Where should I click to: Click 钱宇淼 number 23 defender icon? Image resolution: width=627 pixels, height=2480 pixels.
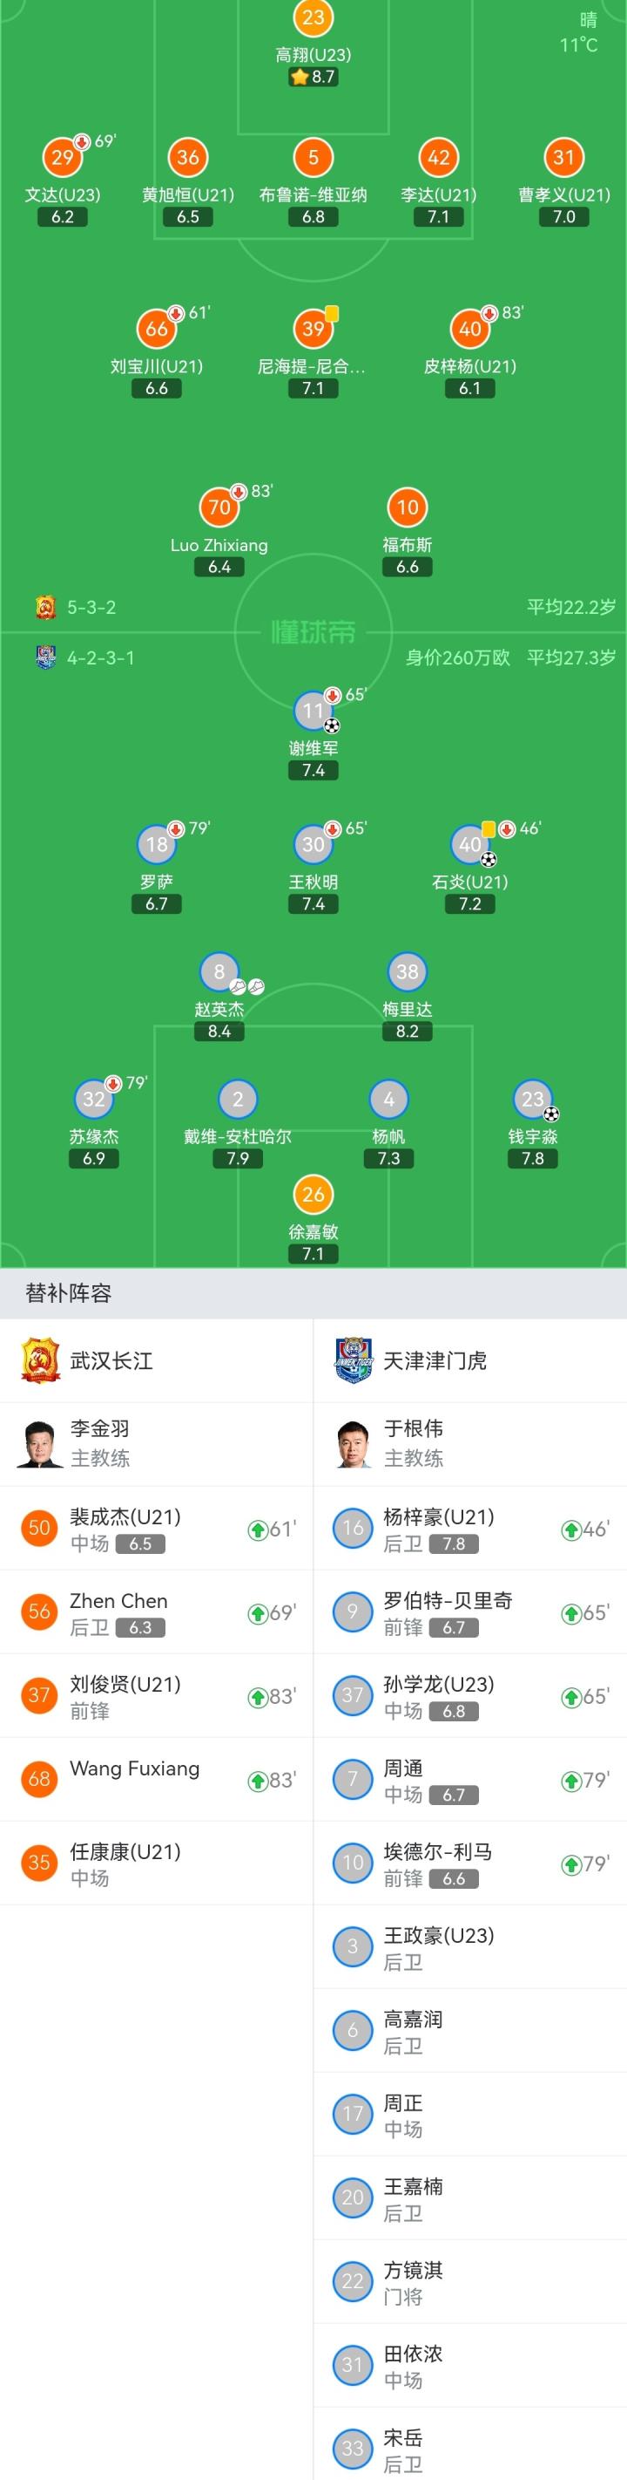(532, 1099)
